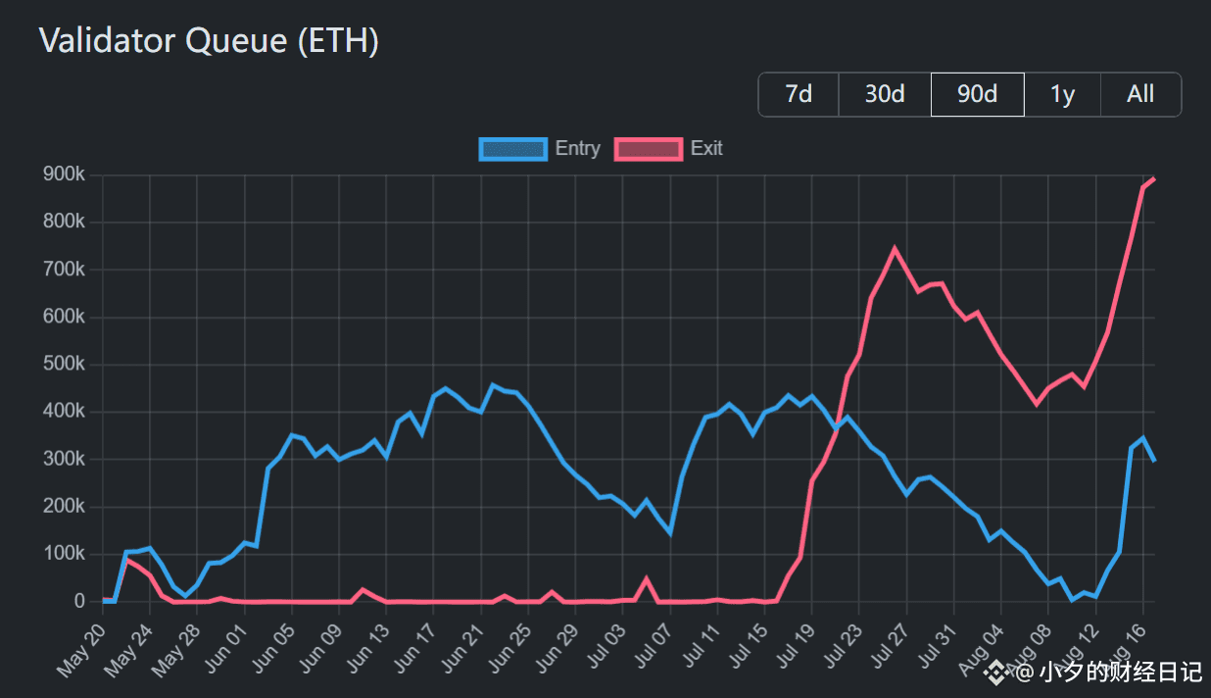Switch to the 1y view
This screenshot has width=1211, height=698.
(x=1063, y=94)
